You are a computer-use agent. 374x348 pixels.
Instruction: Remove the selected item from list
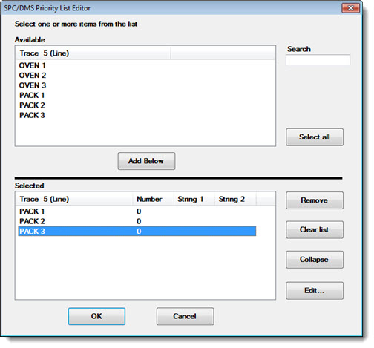click(315, 200)
